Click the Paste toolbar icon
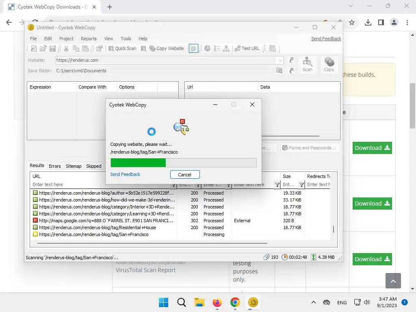The width and height of the screenshot is (416, 312). (x=85, y=48)
